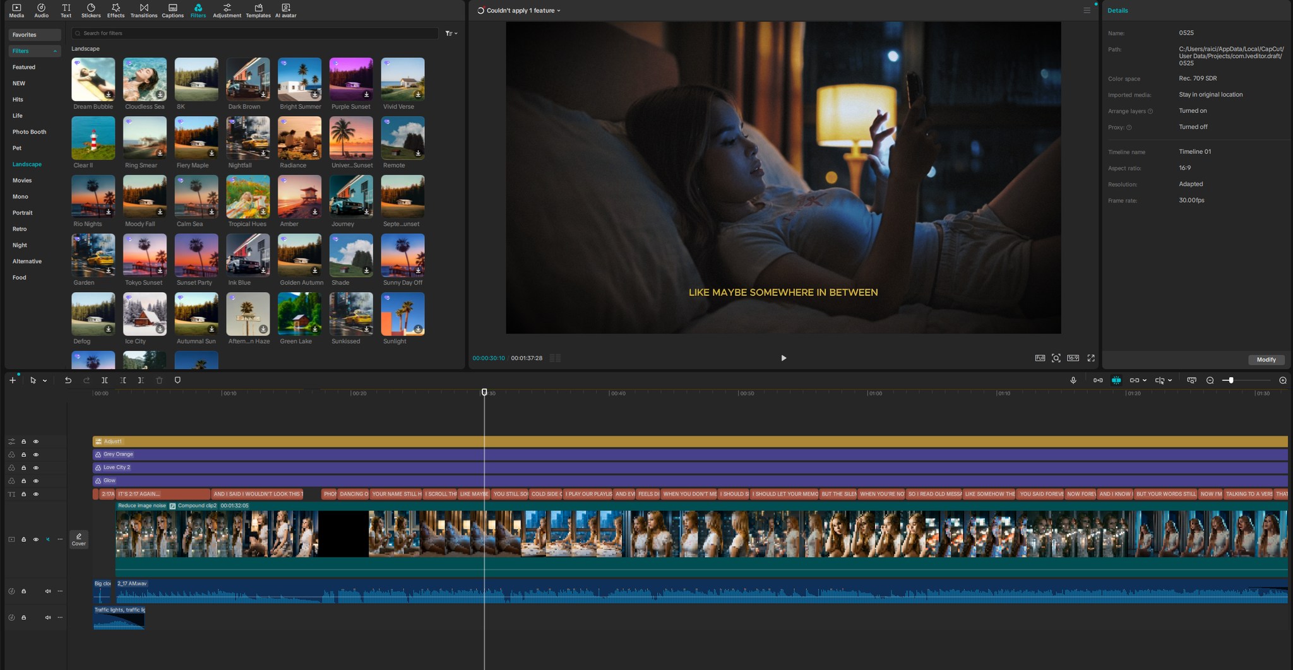Click the split clip tool icon

[x=105, y=380]
